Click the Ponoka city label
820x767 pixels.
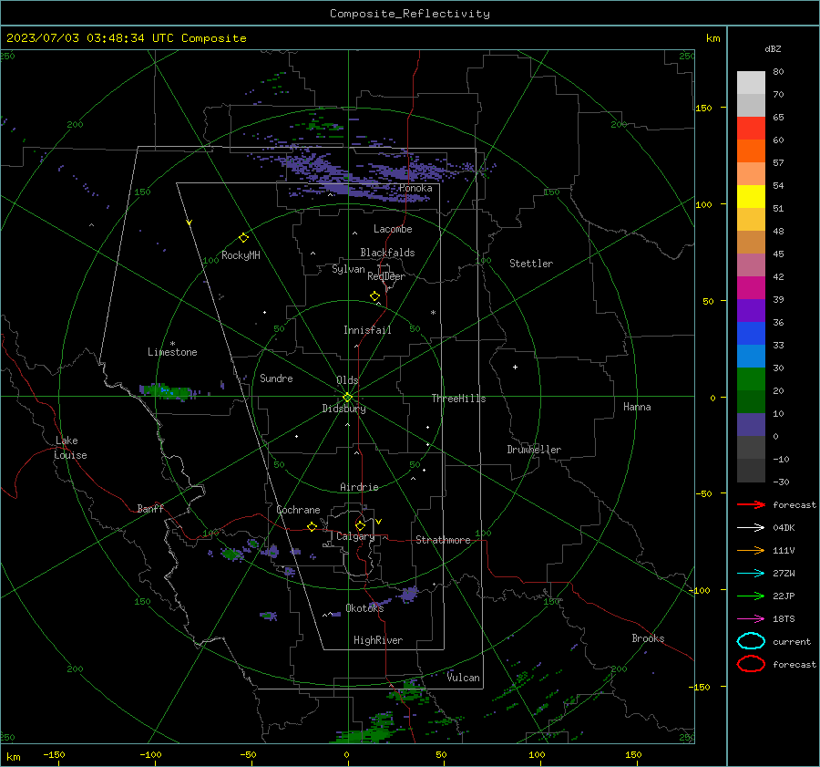[415, 188]
